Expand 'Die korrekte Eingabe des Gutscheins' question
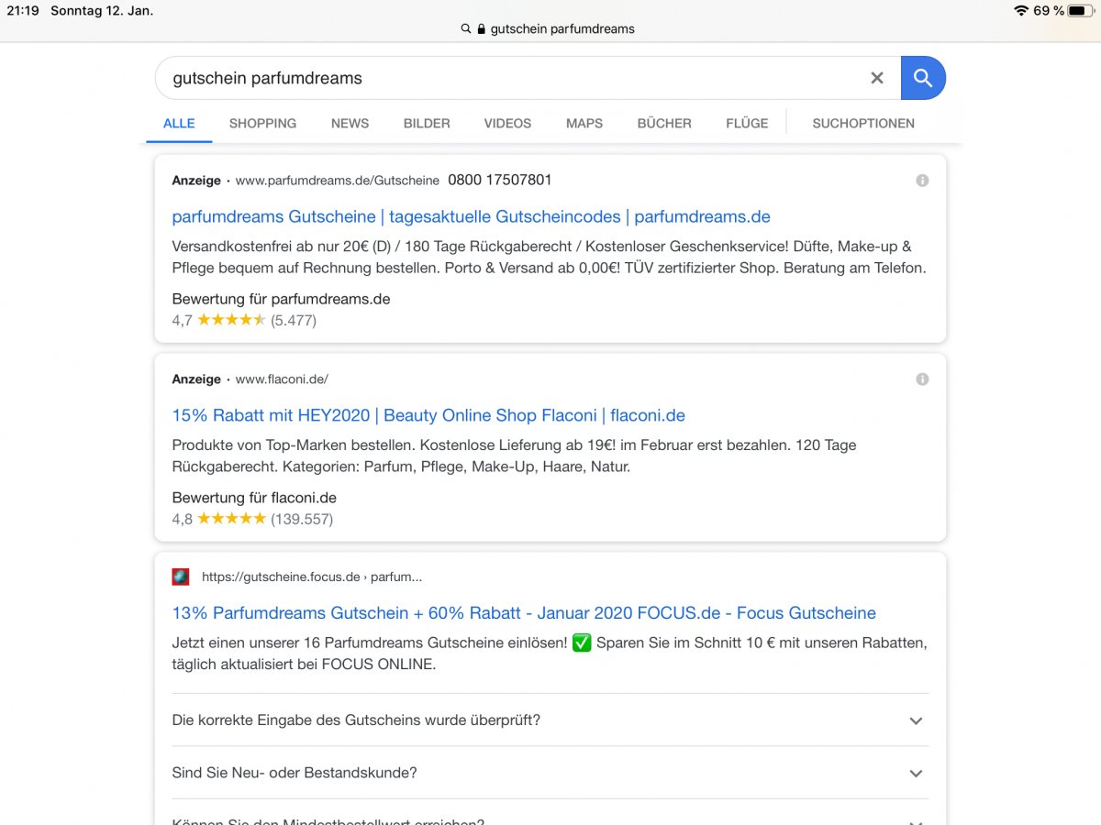The image size is (1101, 825). [550, 720]
